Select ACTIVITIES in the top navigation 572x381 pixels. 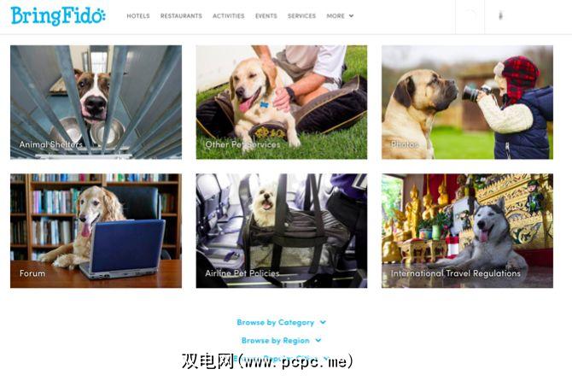coord(229,16)
